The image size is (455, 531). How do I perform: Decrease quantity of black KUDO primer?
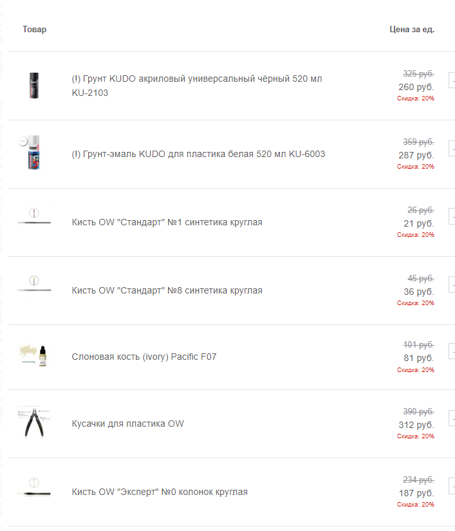click(x=452, y=80)
